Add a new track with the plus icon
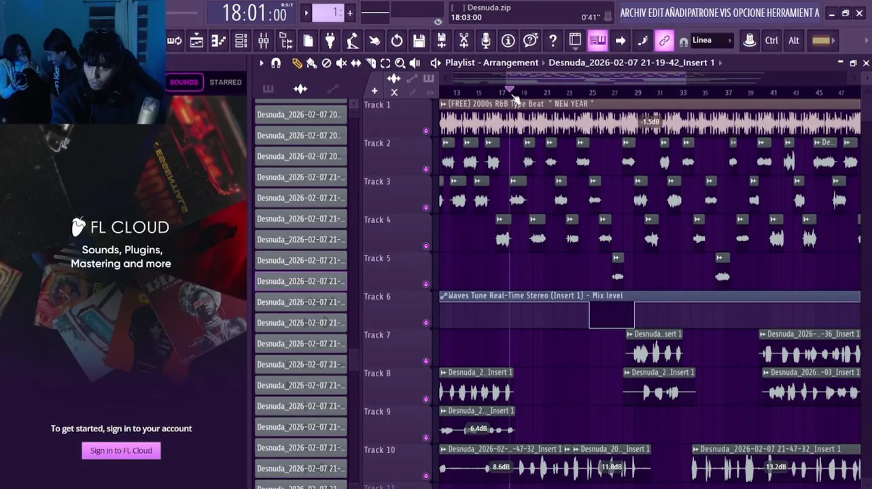The image size is (872, 489). [374, 91]
